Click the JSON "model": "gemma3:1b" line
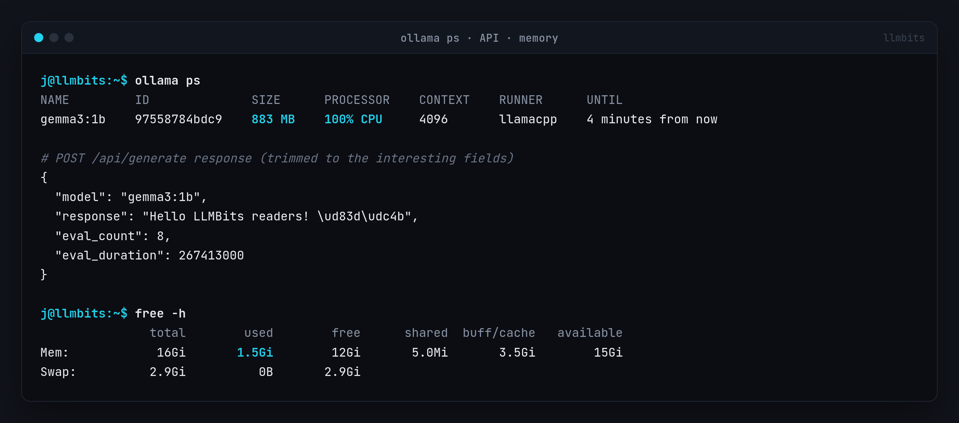Viewport: 959px width, 423px height. point(131,197)
